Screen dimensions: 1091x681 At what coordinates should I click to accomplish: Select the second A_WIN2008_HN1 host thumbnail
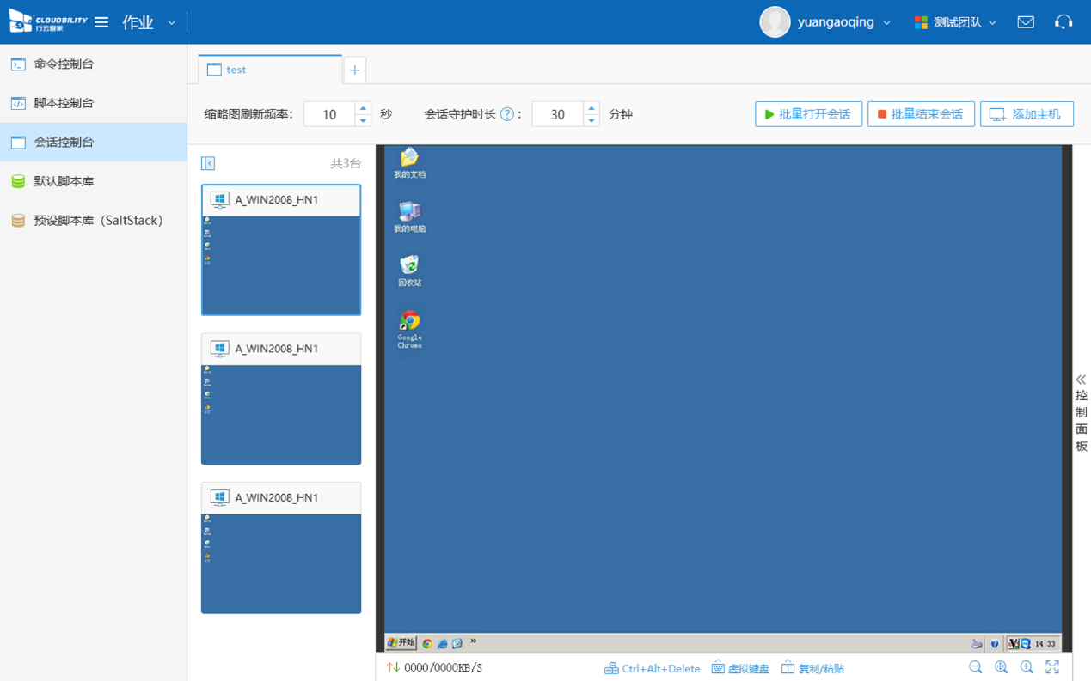pyautogui.click(x=281, y=399)
